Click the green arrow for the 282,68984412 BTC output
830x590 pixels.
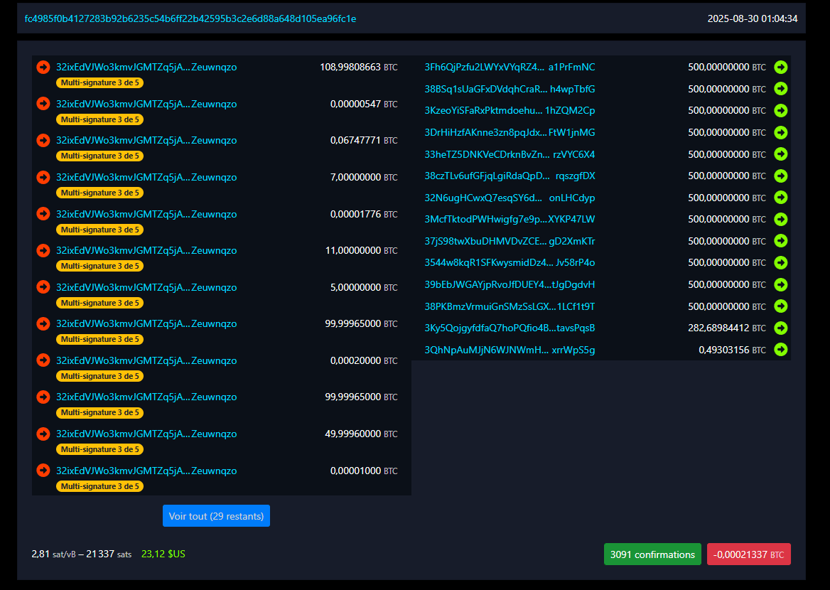[x=781, y=328]
